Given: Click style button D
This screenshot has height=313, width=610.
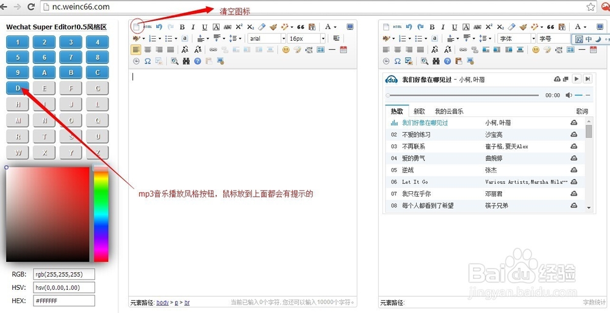Looking at the screenshot, I should pyautogui.click(x=18, y=88).
